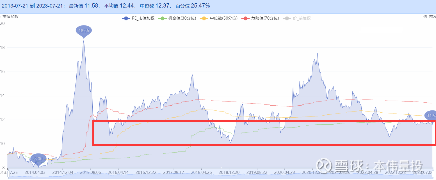Viewport: 436px width, 180px height.
Task: Click the 18.66 peak value marker
Action: coord(84,31)
